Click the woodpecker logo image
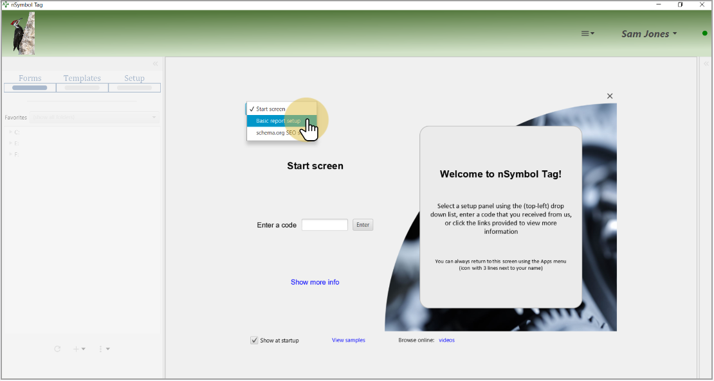The image size is (714, 381). coord(23,33)
